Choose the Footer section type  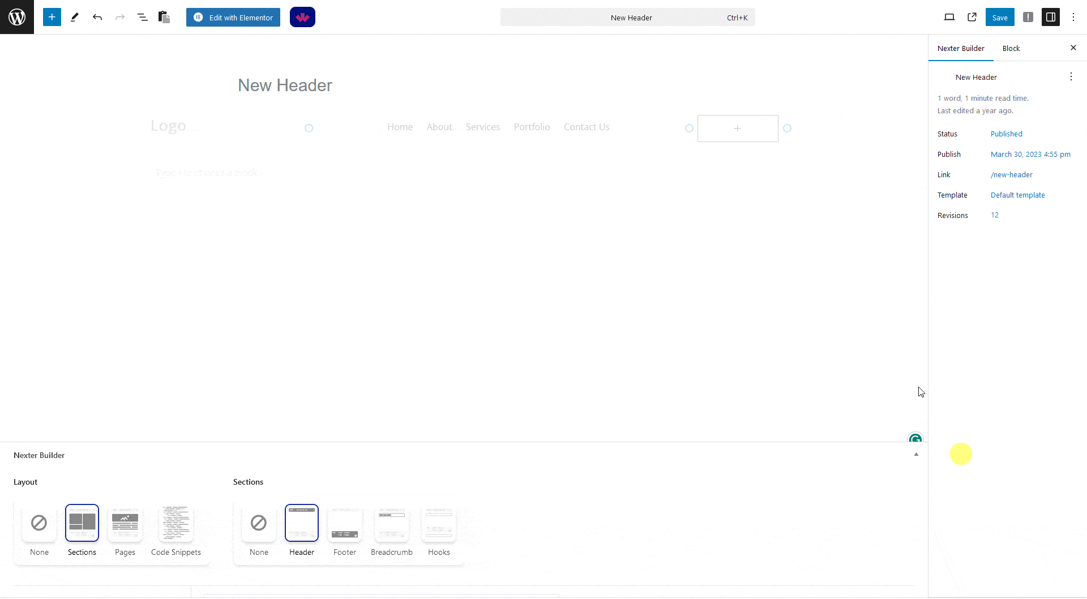(345, 523)
